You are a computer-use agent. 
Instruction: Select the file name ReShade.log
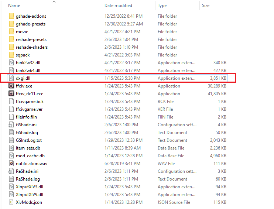28,179
